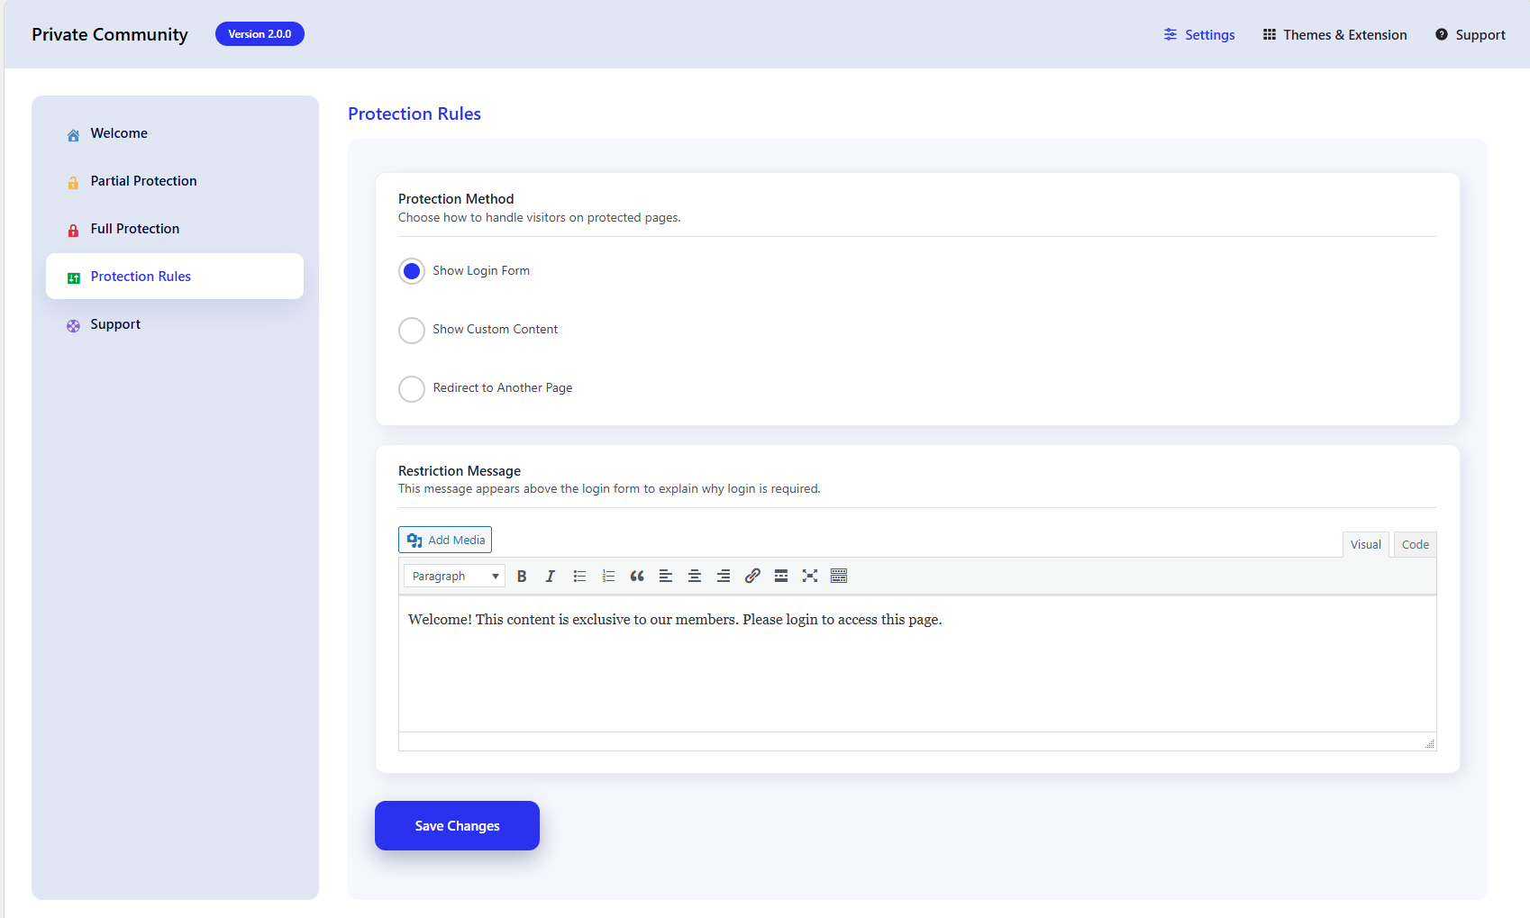Click inside the restriction message text area
Screen dimensions: 1530x918
click(916, 667)
